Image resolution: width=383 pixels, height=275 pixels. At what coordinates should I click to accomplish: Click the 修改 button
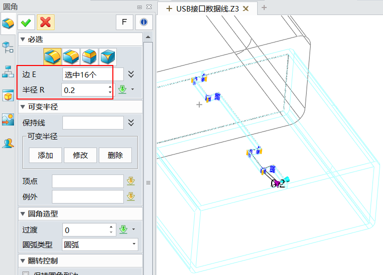pyautogui.click(x=80, y=155)
